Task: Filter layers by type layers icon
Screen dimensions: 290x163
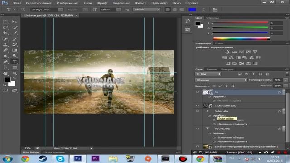Action: (253, 74)
